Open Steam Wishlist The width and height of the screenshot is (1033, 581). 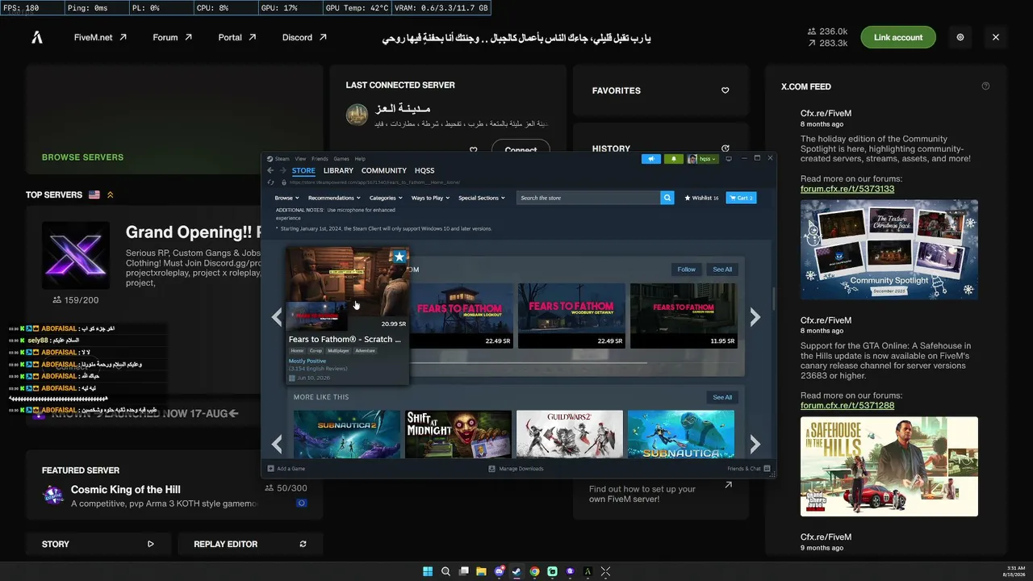[x=701, y=198]
